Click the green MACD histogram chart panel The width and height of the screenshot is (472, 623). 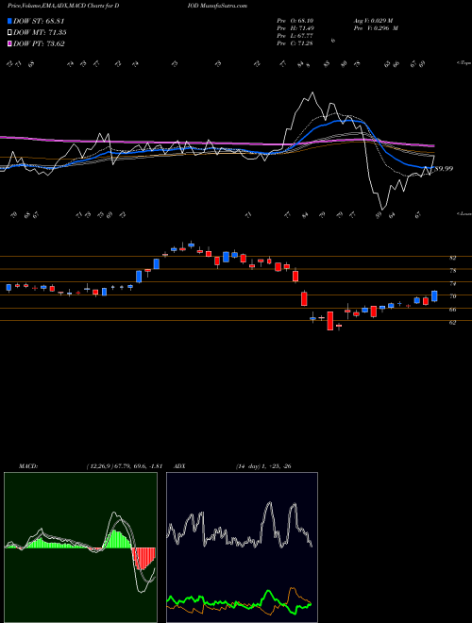click(x=80, y=547)
